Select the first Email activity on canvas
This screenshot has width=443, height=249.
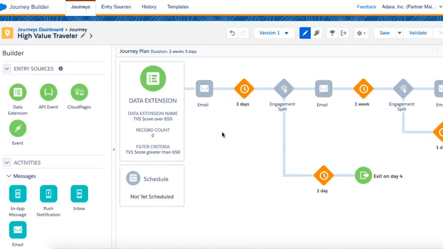[x=204, y=89]
